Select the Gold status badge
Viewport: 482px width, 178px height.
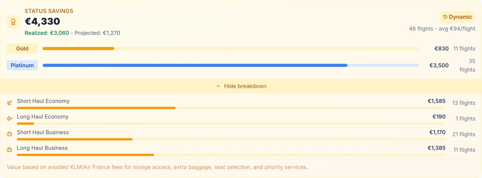(x=22, y=48)
